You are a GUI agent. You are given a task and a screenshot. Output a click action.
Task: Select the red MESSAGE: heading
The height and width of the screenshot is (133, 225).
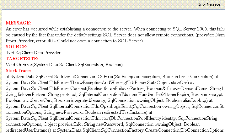point(19,23)
